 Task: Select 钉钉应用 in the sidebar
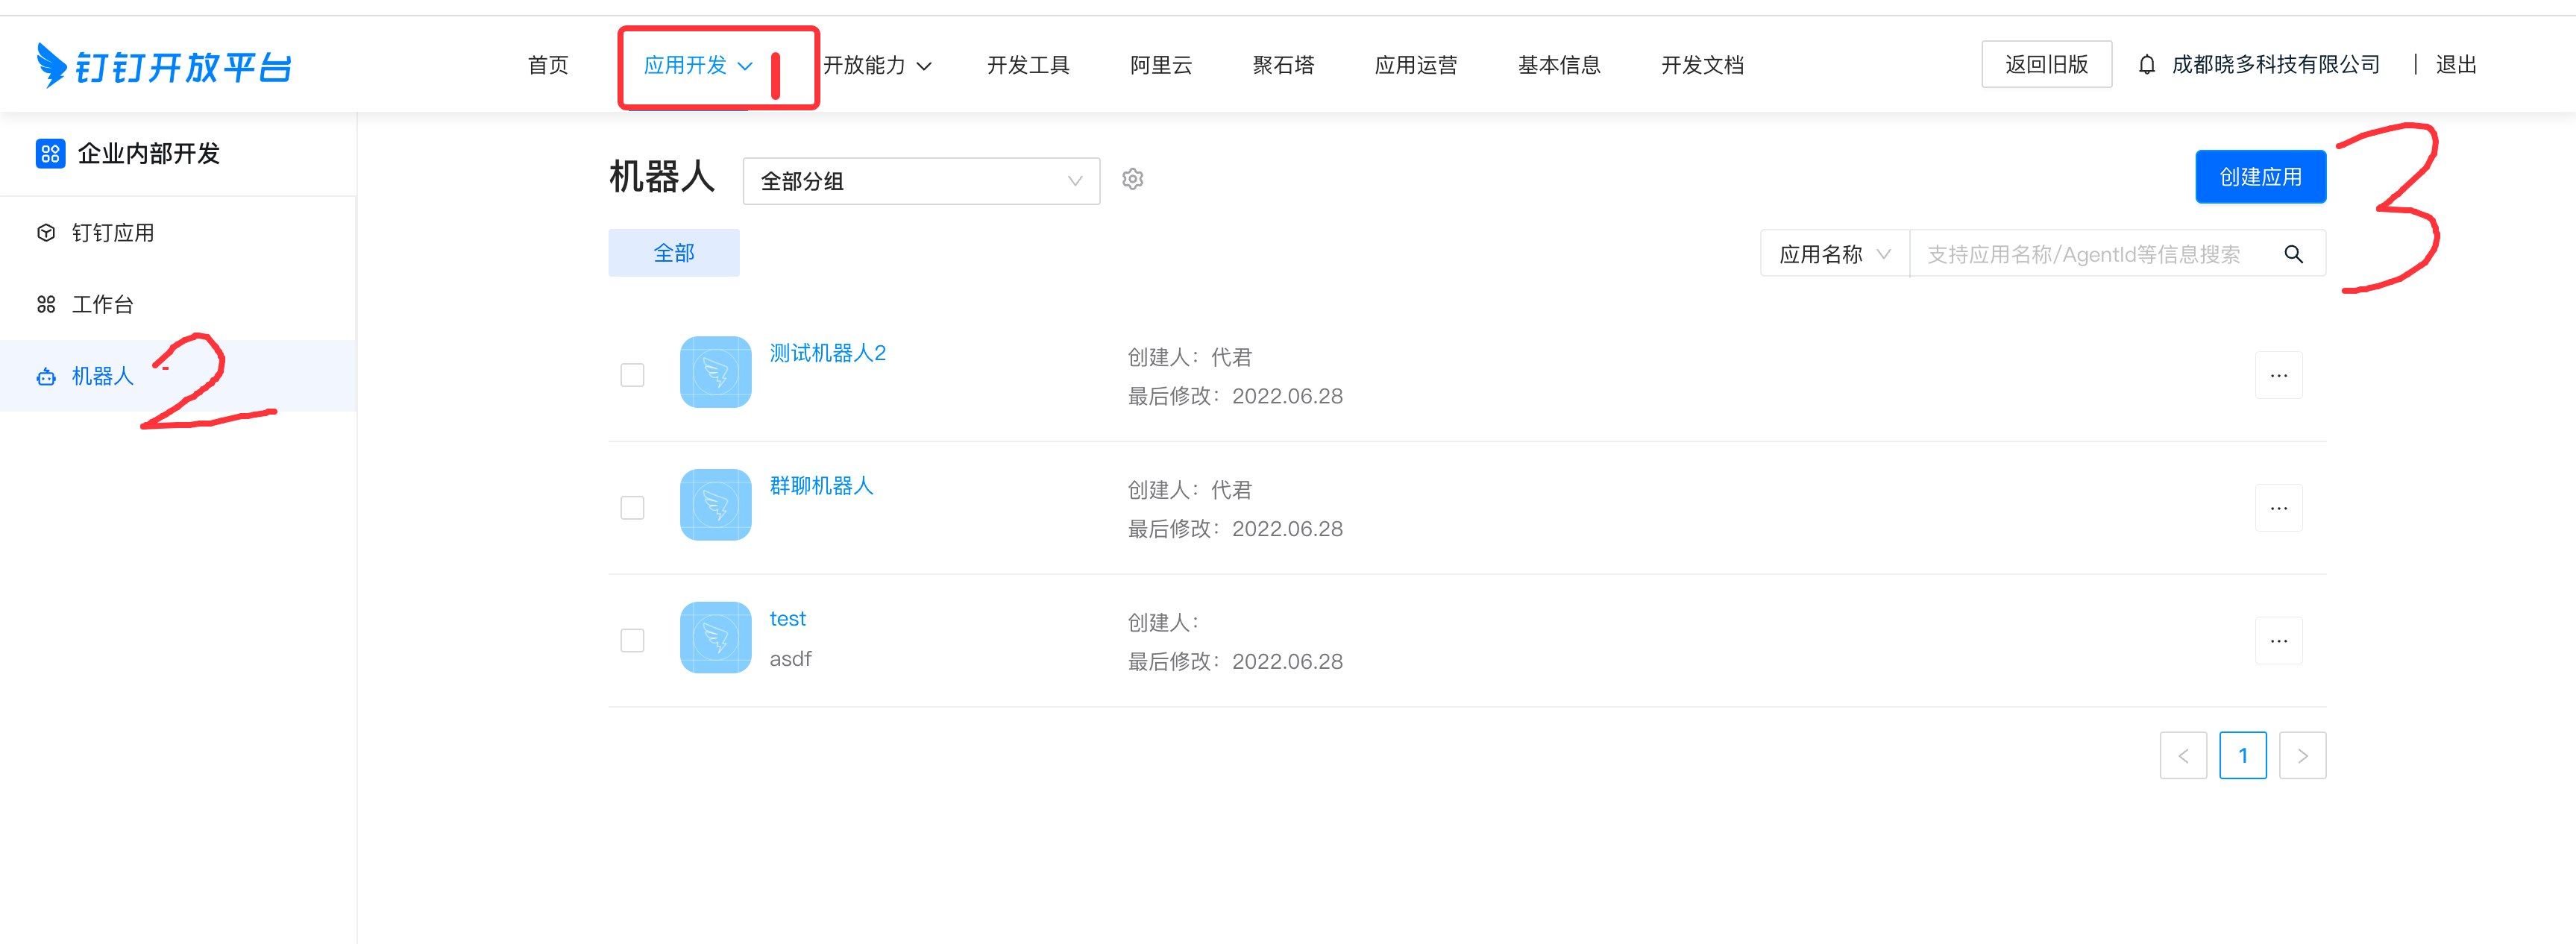tap(178, 233)
